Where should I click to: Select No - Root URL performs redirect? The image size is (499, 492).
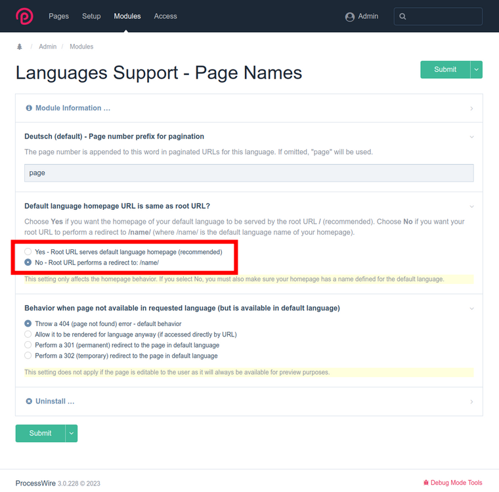click(x=28, y=262)
